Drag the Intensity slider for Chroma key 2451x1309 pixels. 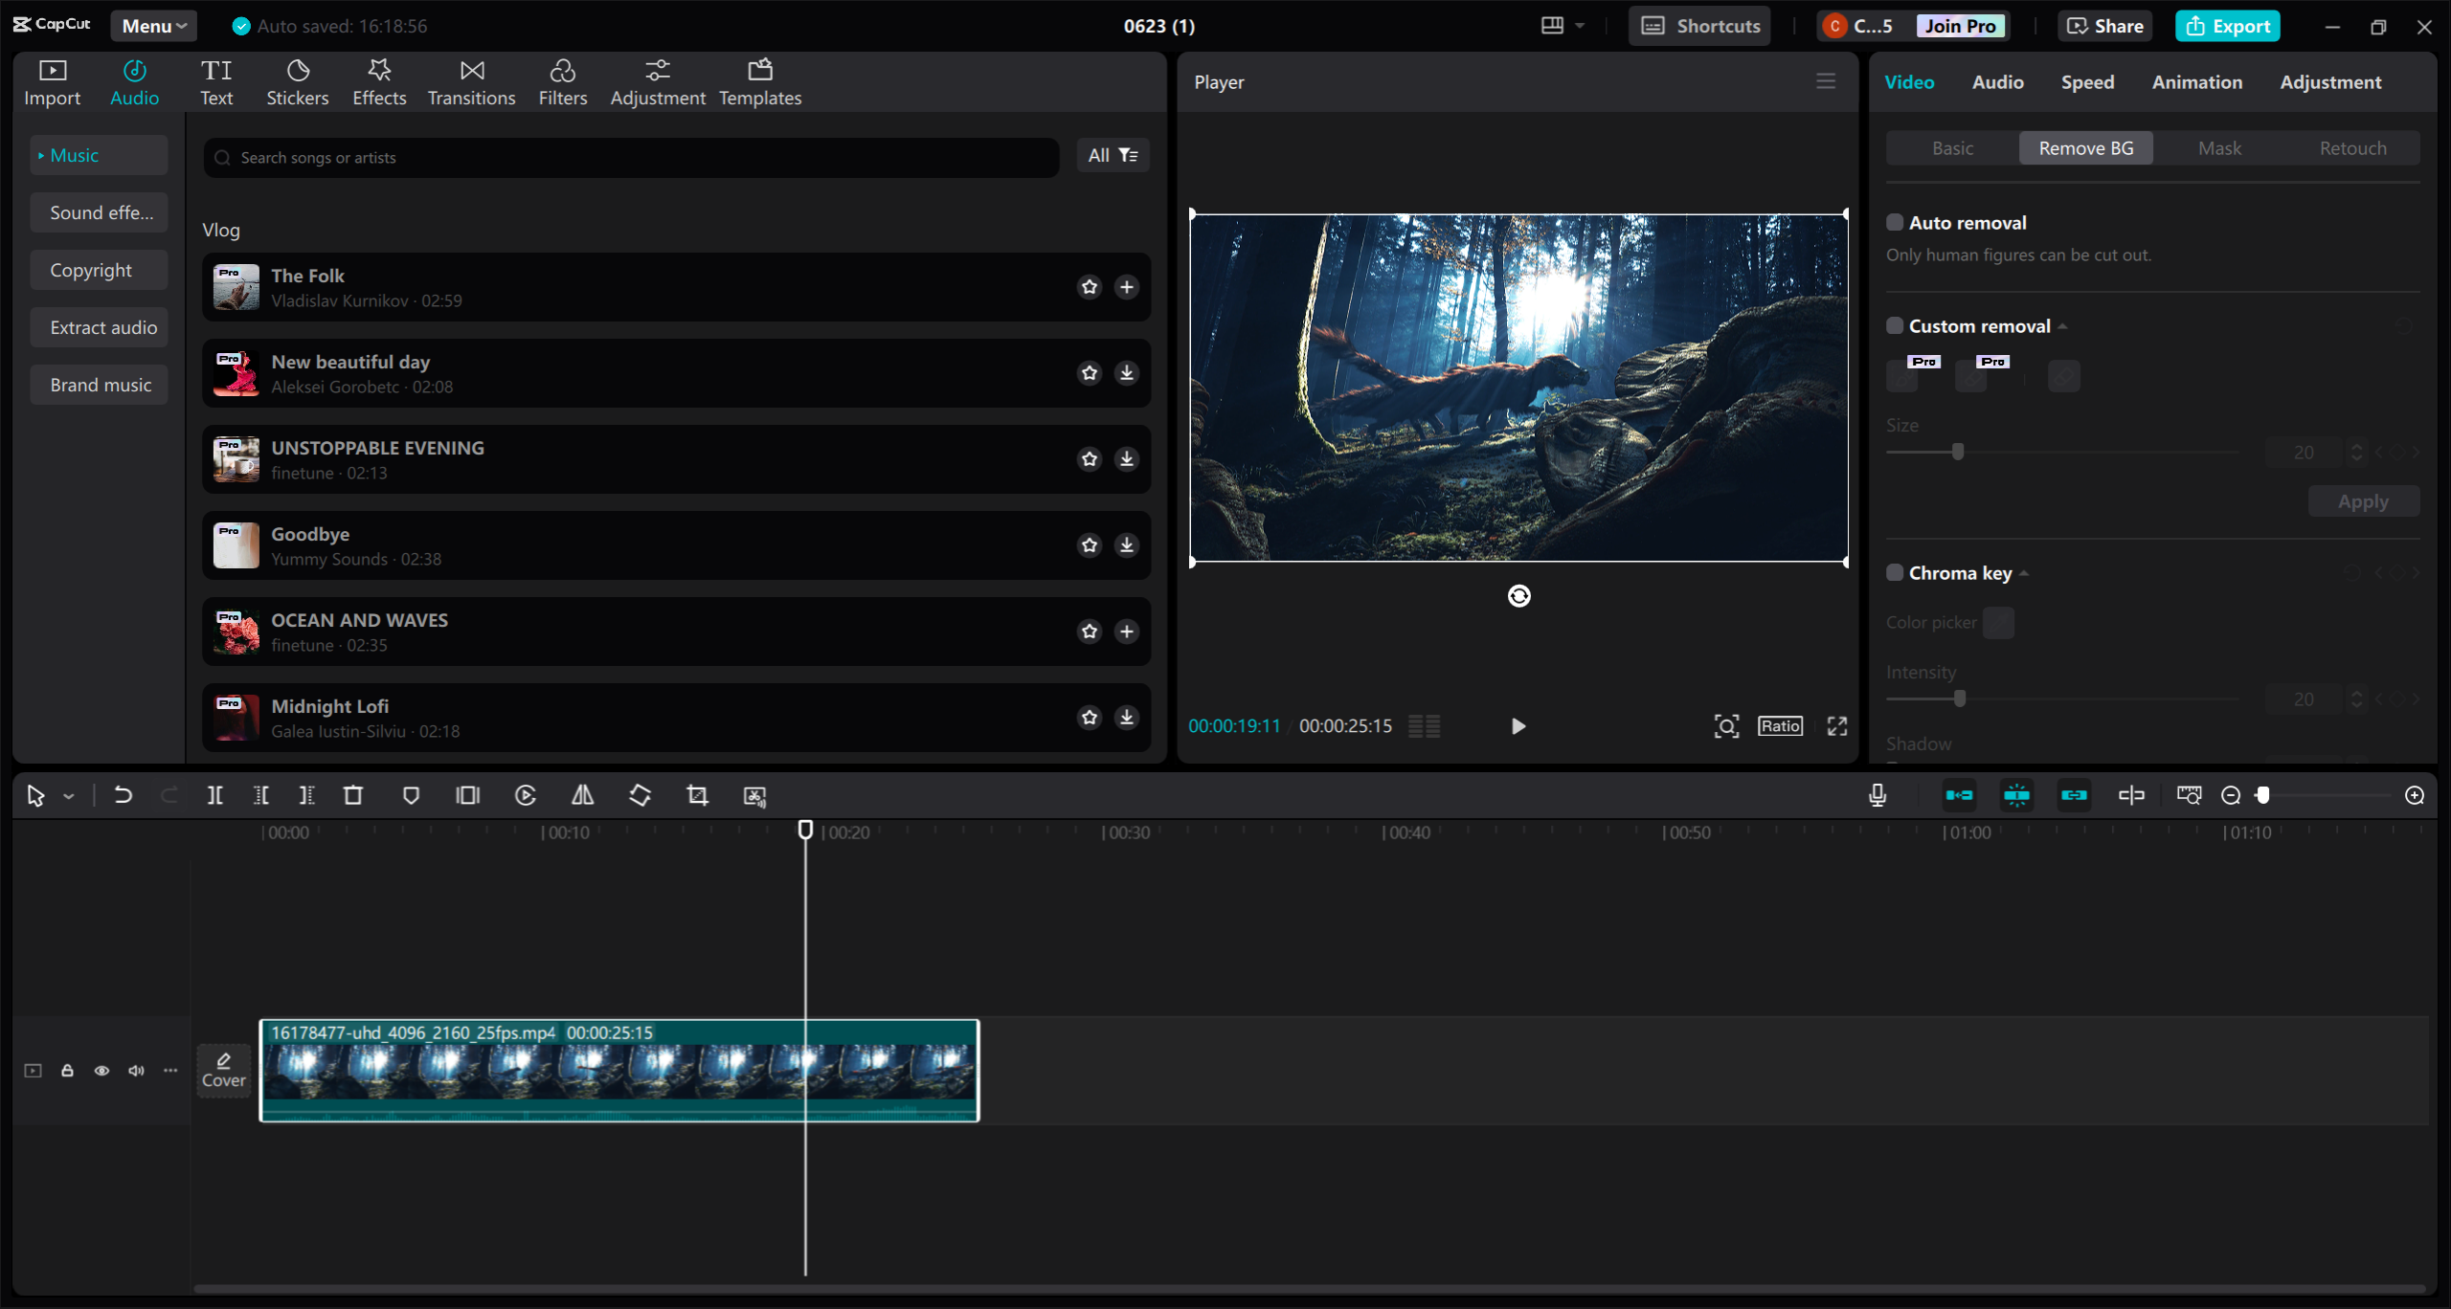pyautogui.click(x=1960, y=699)
